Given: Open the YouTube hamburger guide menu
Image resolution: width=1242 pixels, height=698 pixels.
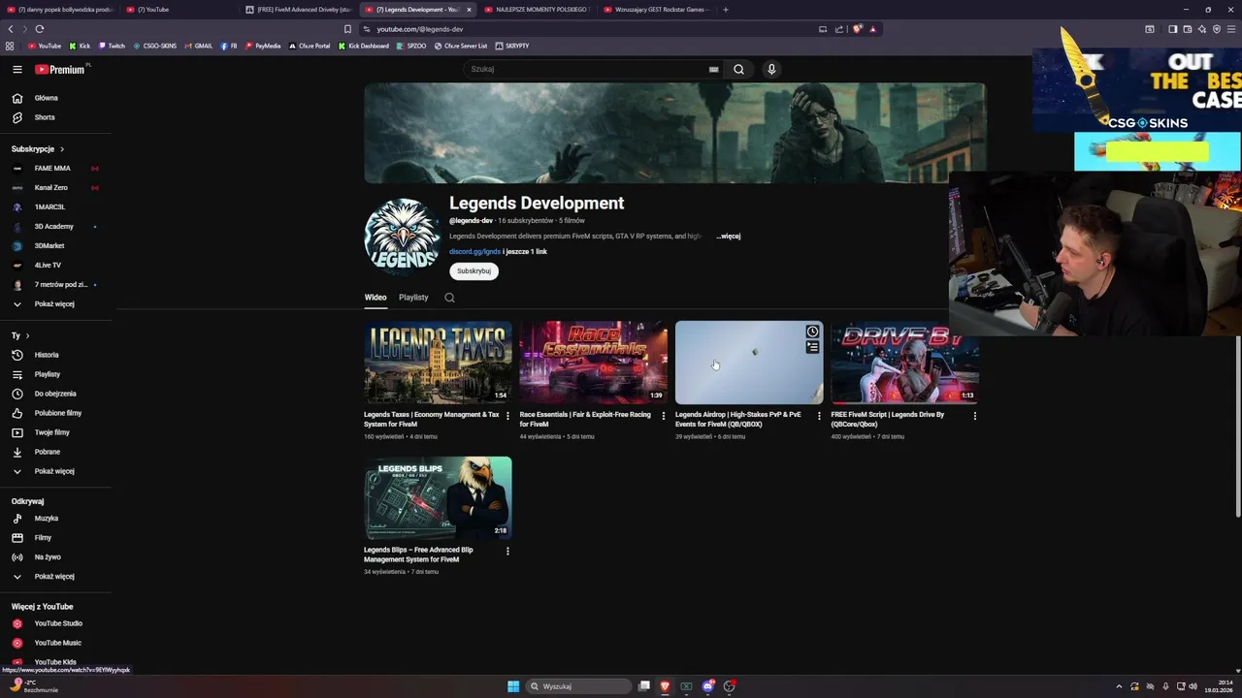Looking at the screenshot, I should coord(16,69).
